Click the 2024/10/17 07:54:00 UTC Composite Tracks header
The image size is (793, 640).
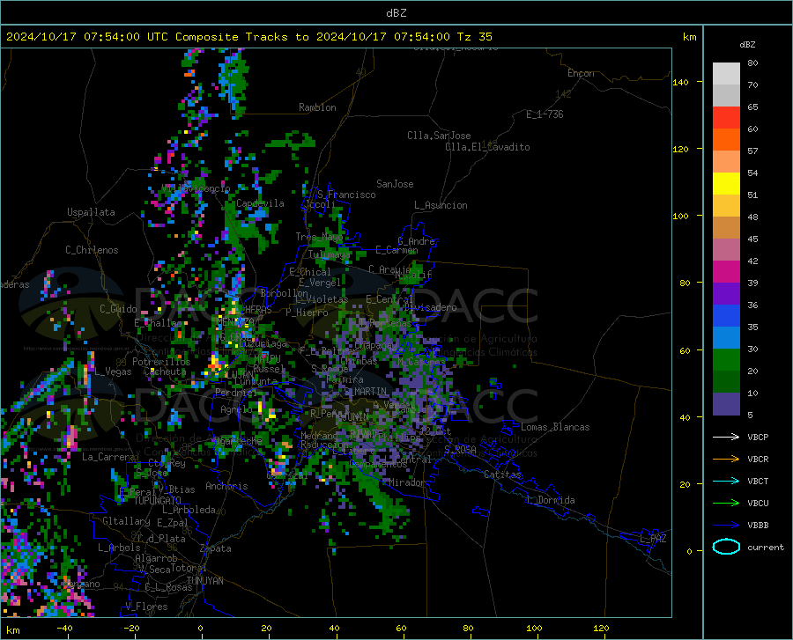click(x=248, y=37)
